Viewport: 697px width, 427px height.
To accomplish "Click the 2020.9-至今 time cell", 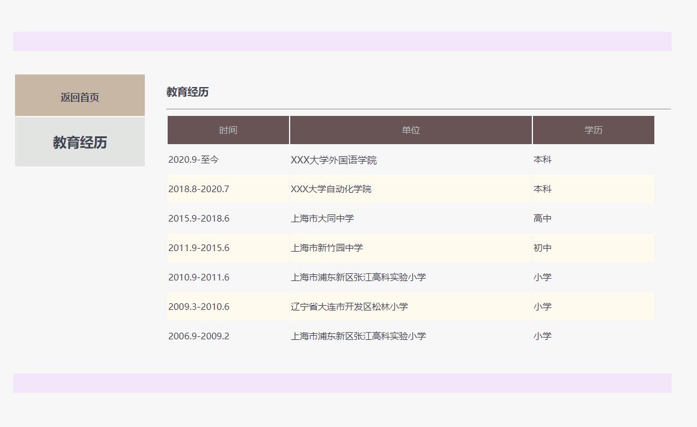I will click(228, 160).
